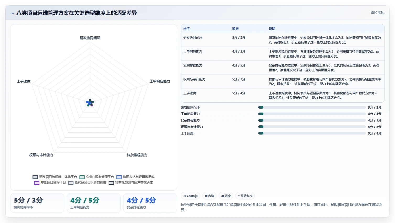Click 复杂排程能力 label in the progress list
The width and height of the screenshot is (395, 223).
point(190,120)
